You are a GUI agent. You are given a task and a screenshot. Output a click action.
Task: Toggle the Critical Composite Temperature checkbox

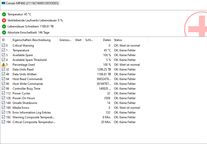click(x=4, y=122)
